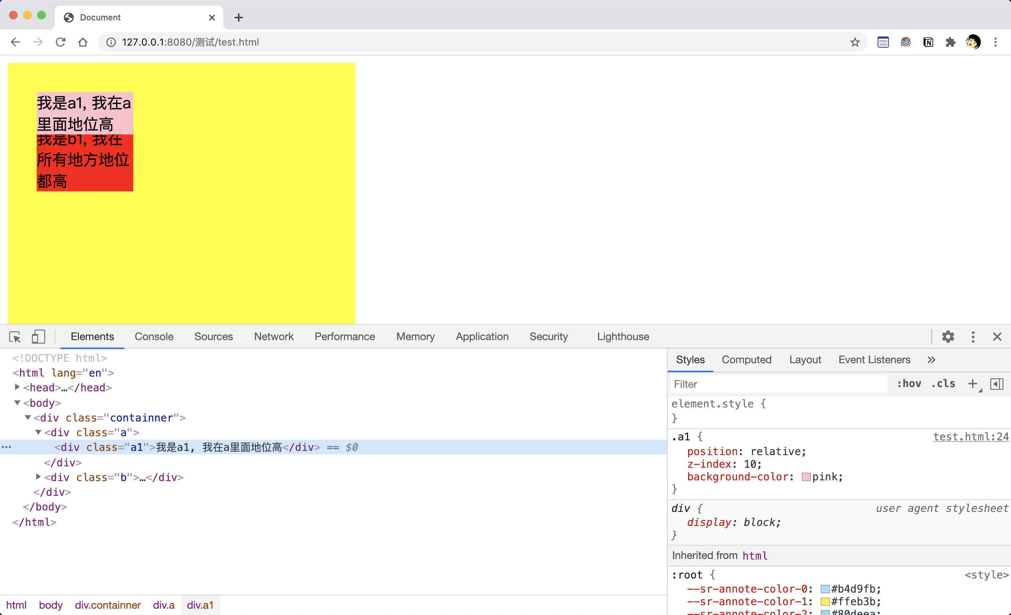This screenshot has height=615, width=1011.
Task: Open DevTools three-dot customize menu
Action: pyautogui.click(x=973, y=337)
